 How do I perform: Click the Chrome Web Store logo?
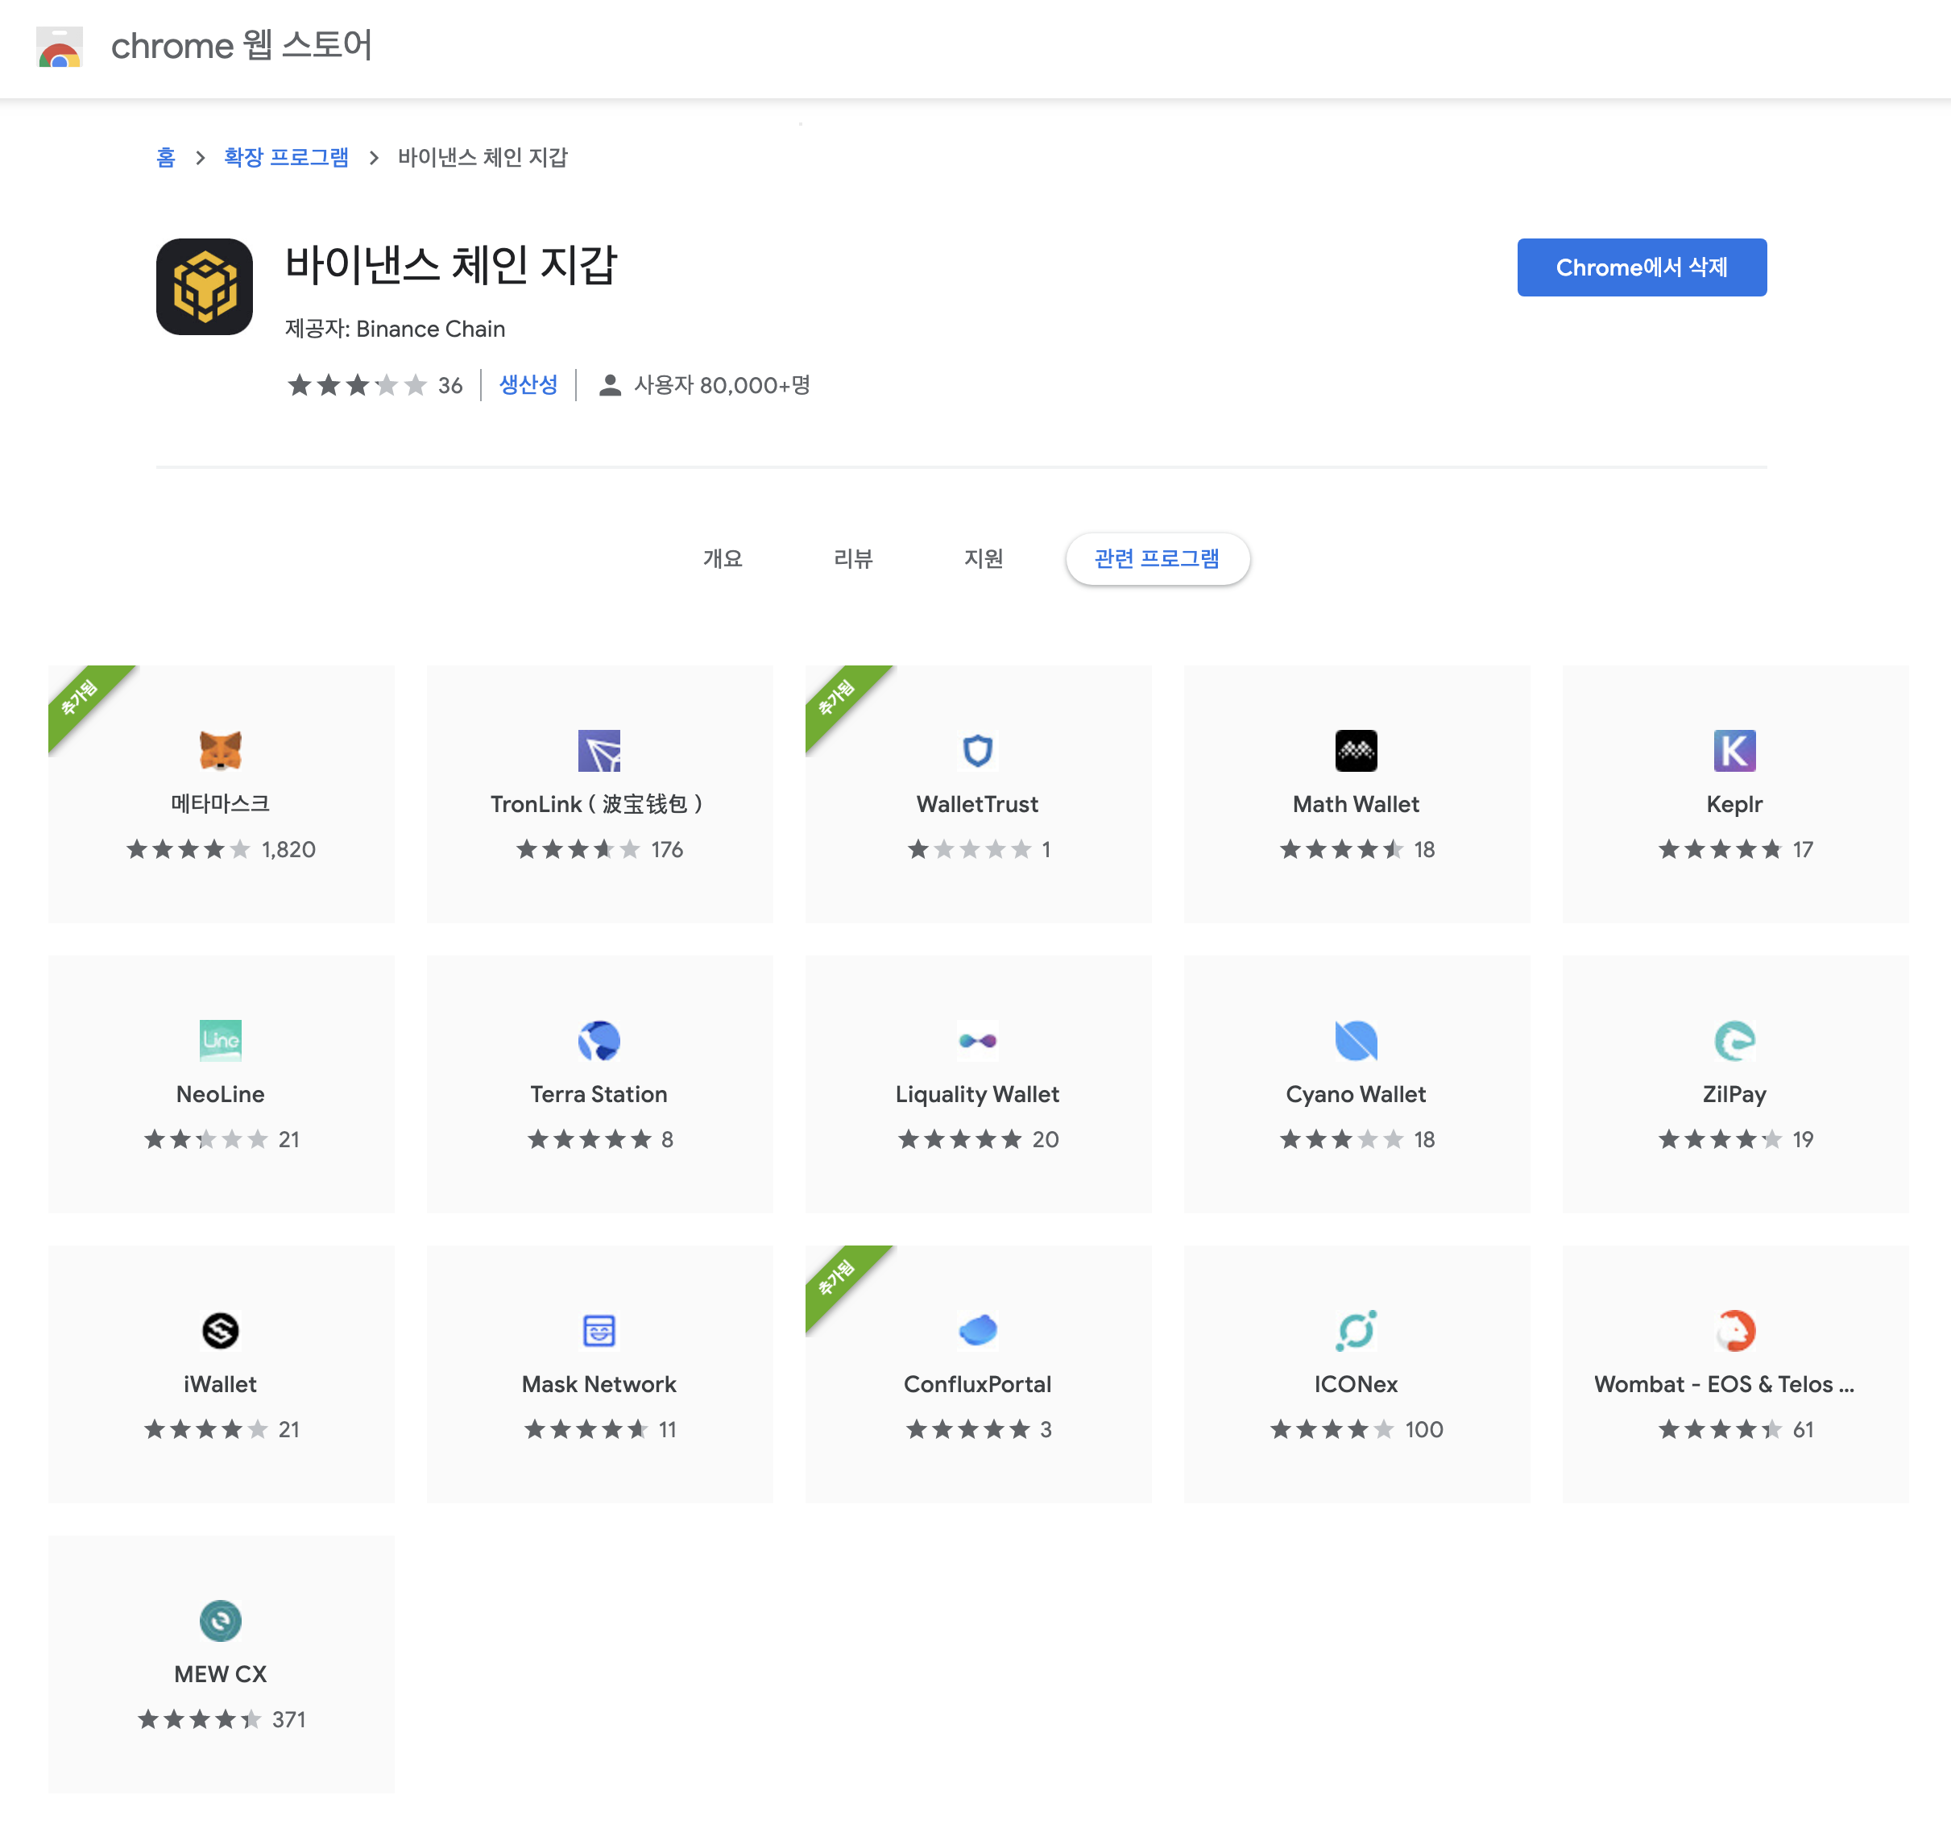[x=59, y=46]
